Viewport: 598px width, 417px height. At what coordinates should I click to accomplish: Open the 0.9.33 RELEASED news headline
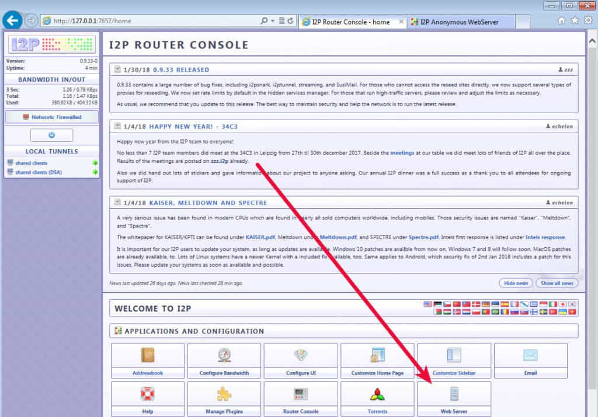coord(181,69)
